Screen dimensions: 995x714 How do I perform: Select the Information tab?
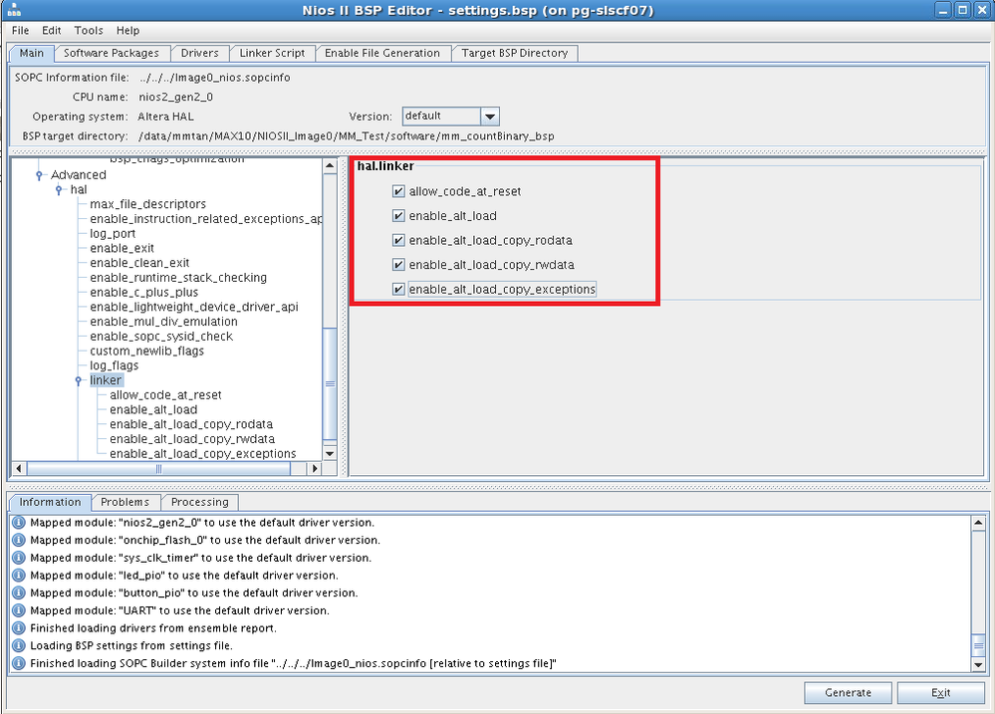click(50, 502)
